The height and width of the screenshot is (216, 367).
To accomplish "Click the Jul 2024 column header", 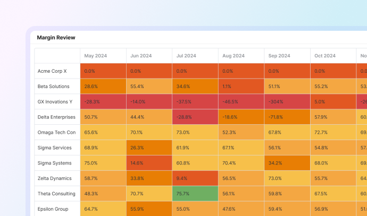I will [186, 56].
